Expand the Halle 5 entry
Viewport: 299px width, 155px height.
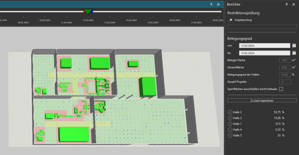(230, 135)
